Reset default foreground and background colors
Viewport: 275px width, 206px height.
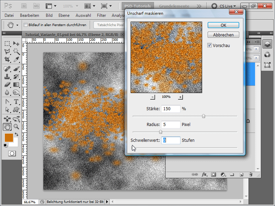coord(5,146)
